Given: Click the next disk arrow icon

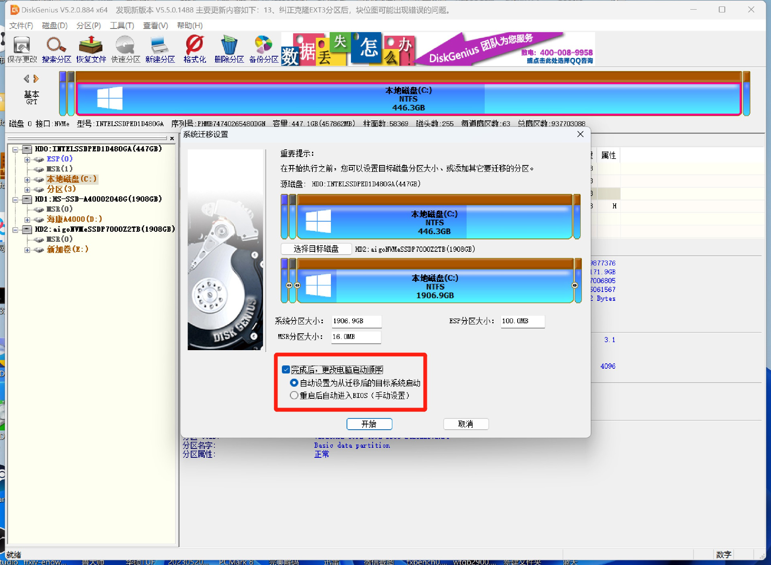Looking at the screenshot, I should 36,79.
